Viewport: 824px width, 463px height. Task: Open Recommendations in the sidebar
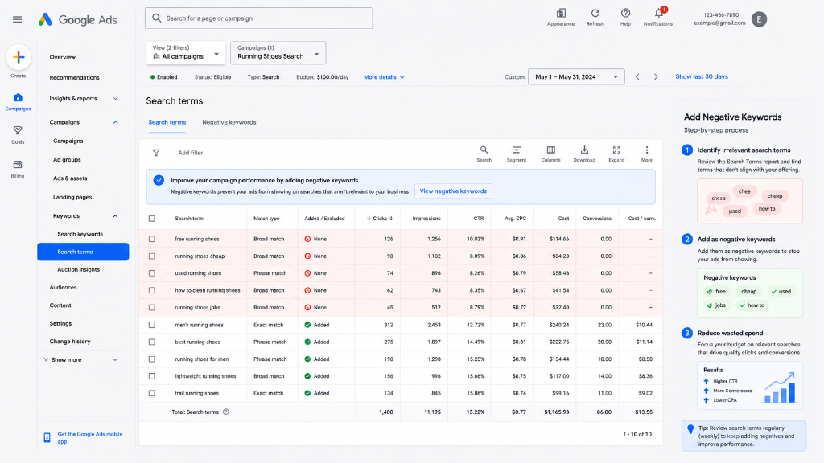74,78
